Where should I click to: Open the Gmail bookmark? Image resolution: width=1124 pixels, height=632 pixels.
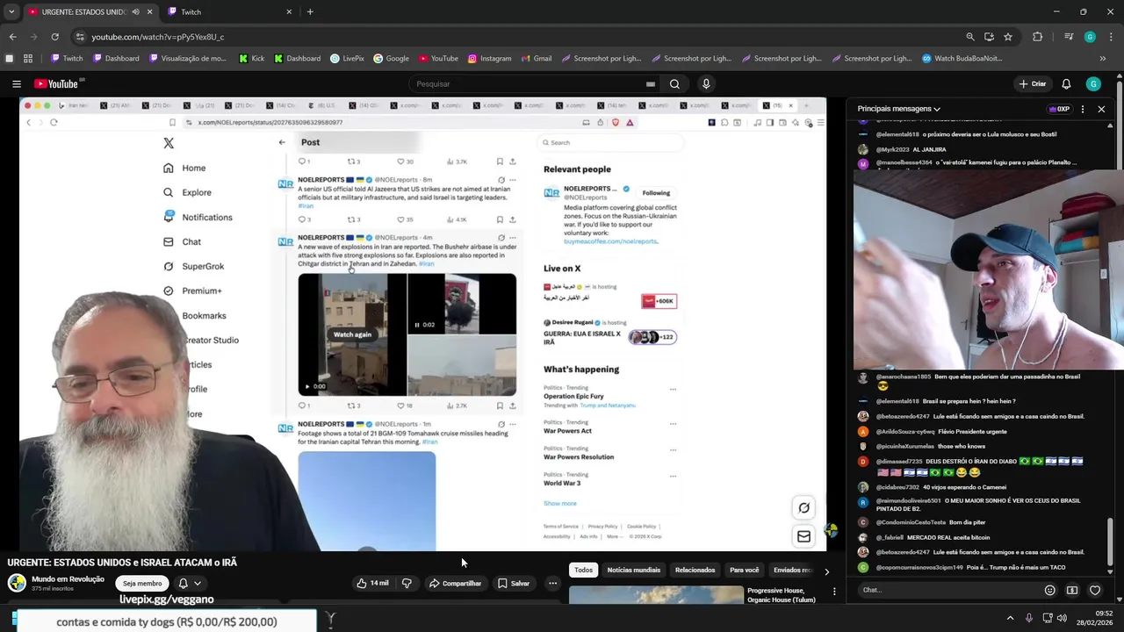pyautogui.click(x=536, y=59)
